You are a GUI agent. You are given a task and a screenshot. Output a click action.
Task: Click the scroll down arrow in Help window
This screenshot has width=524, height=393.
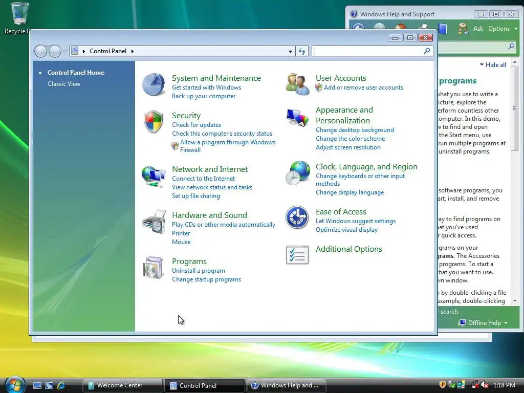tap(515, 301)
